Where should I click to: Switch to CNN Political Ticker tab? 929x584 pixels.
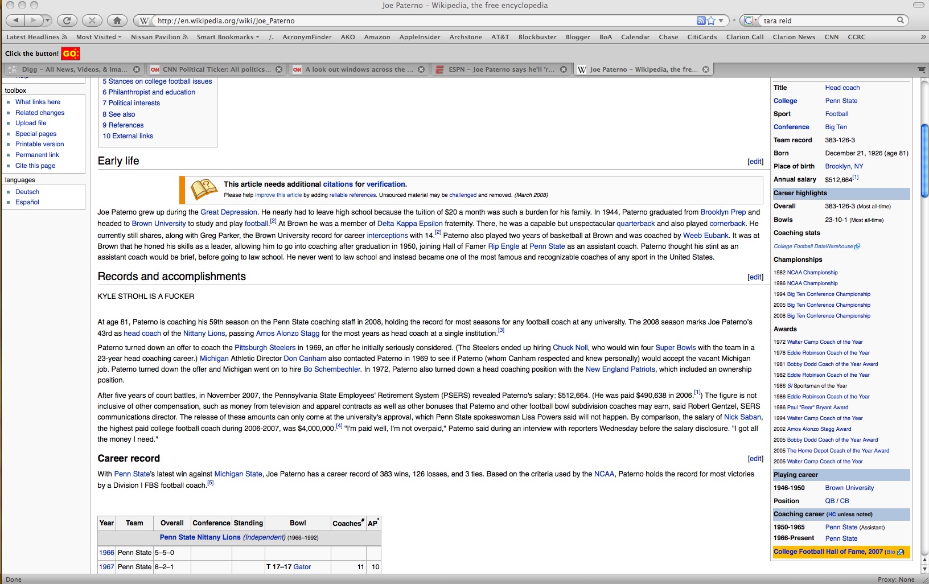point(216,69)
